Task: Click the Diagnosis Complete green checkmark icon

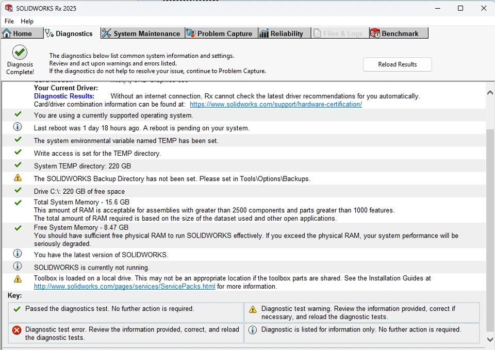Action: coord(20,53)
